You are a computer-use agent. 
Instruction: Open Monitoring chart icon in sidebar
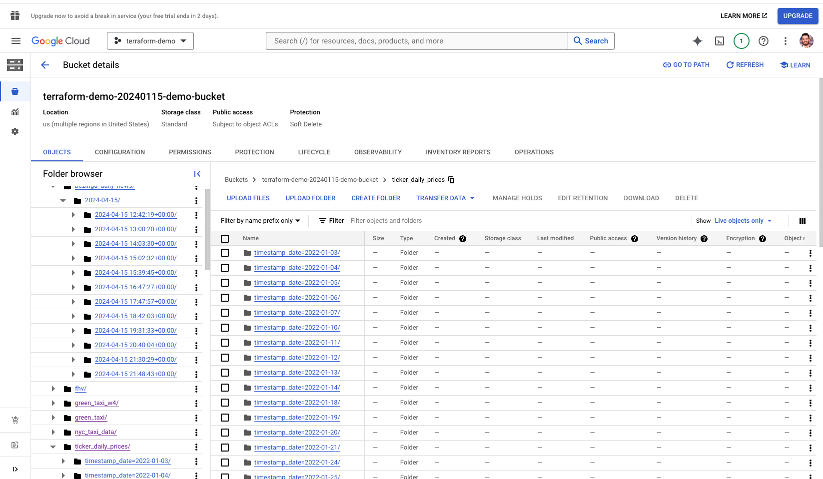[15, 111]
